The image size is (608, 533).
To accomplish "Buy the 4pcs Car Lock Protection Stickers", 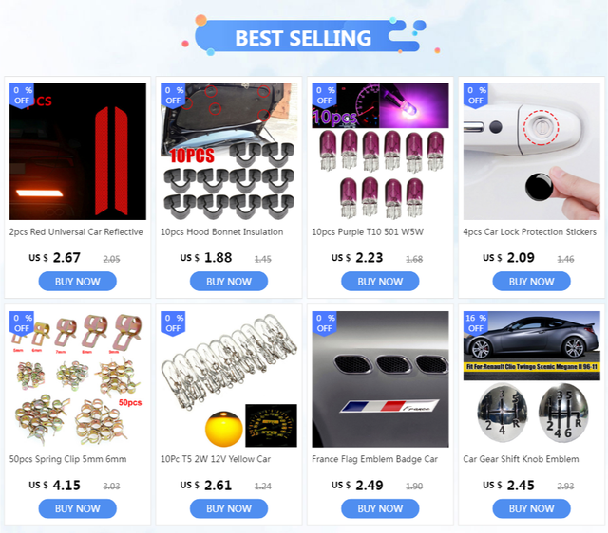I will tap(532, 282).
